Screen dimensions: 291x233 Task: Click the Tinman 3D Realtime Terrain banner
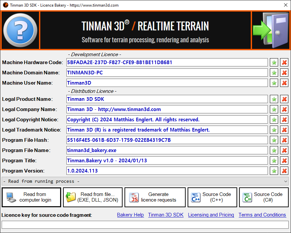145,30
